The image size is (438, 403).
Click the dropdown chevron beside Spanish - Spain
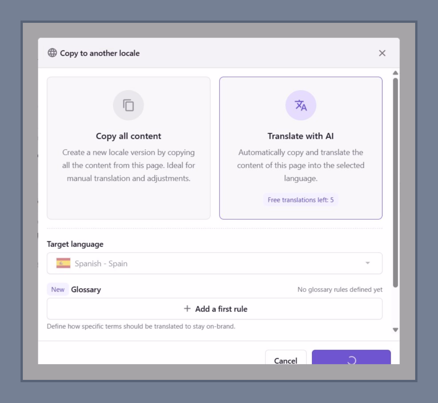point(368,263)
